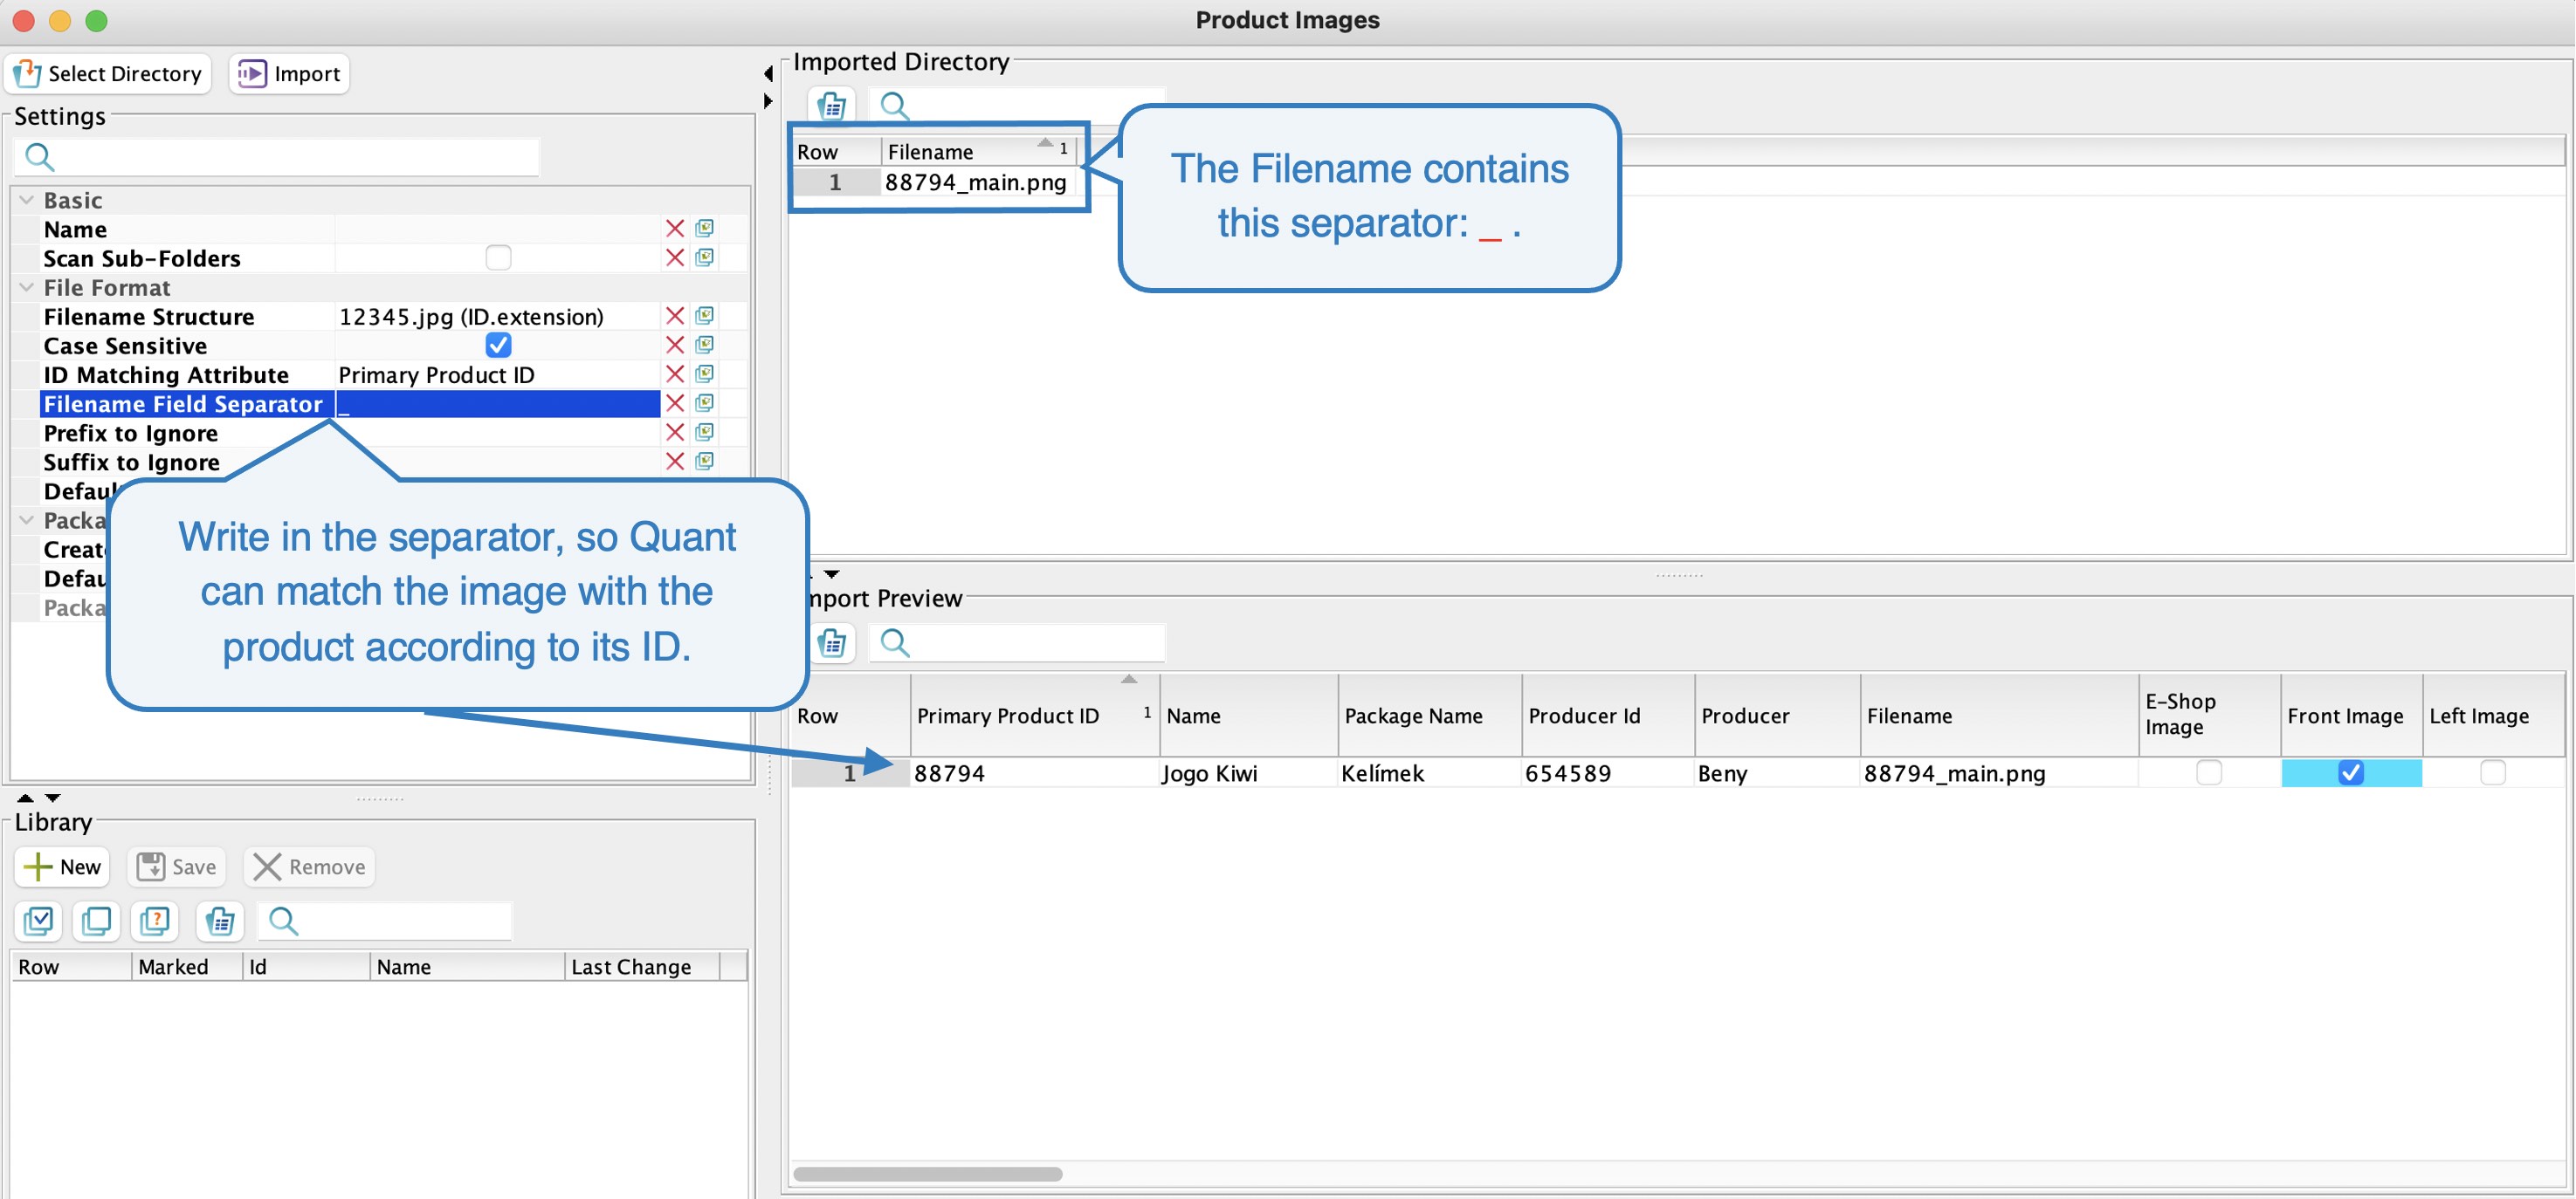
Task: Click the Settings search field
Action: [x=278, y=157]
